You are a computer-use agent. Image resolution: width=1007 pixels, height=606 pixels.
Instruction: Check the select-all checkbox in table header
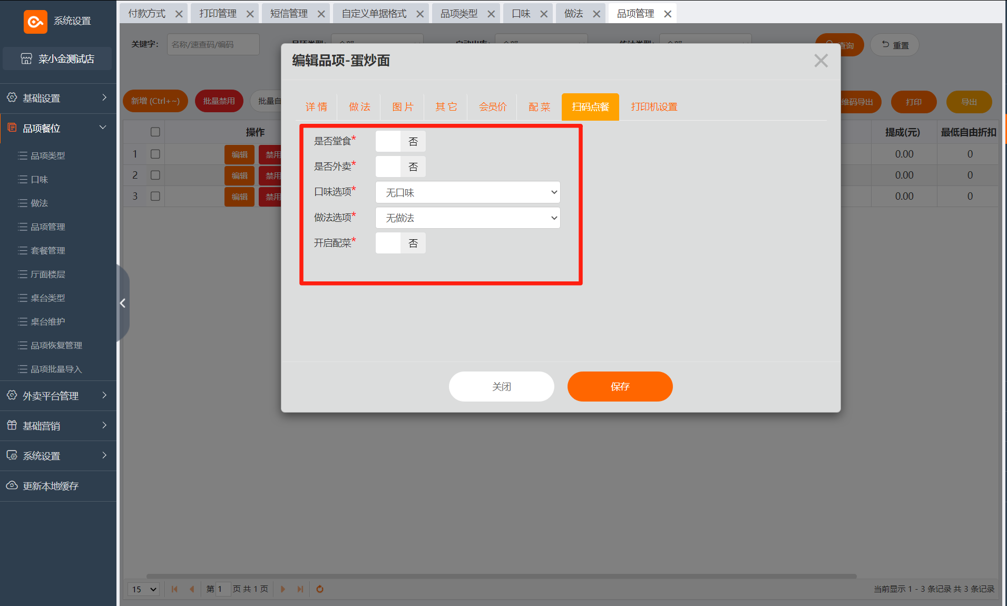[x=155, y=132]
